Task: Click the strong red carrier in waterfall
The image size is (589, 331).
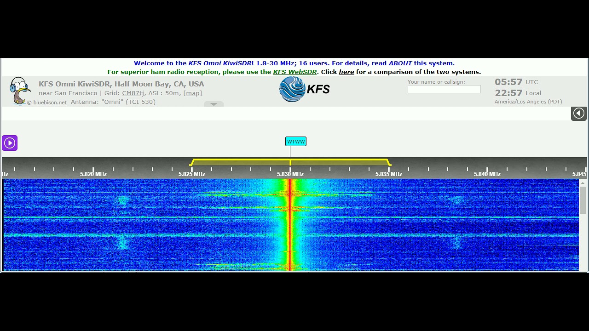Action: tap(290, 224)
